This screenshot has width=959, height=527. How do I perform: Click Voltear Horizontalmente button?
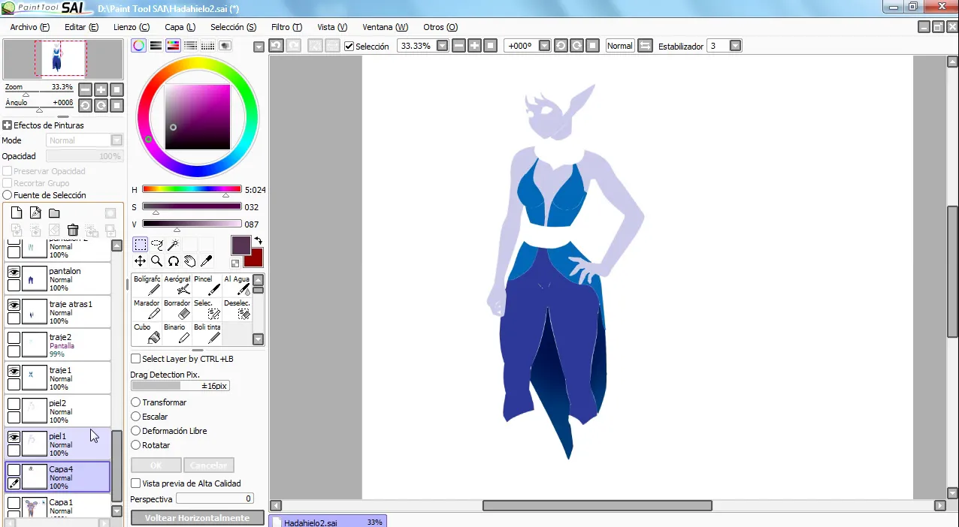[x=198, y=518]
